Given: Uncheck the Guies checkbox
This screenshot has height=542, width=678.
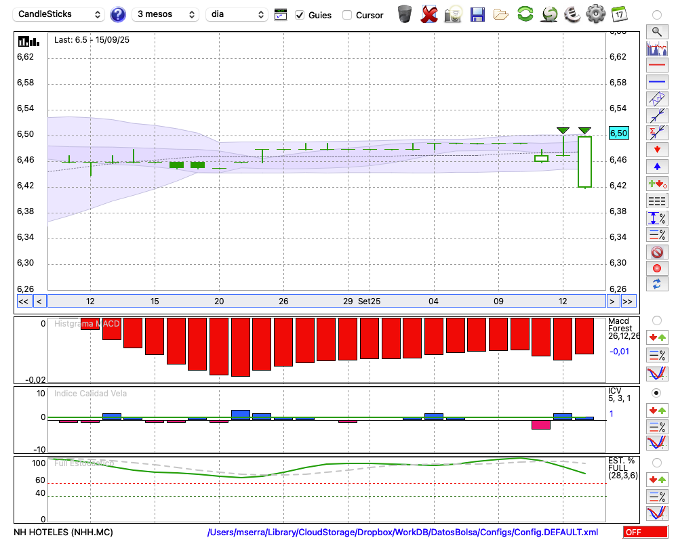Looking at the screenshot, I should [x=300, y=15].
